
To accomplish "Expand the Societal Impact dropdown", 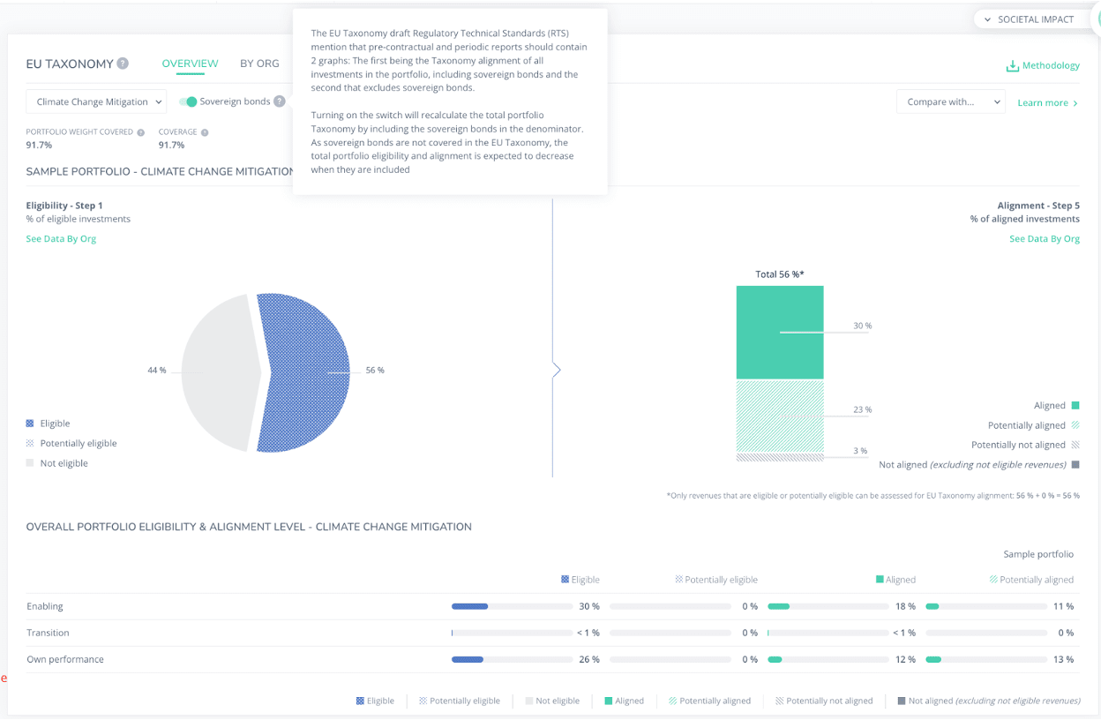I will (1029, 19).
